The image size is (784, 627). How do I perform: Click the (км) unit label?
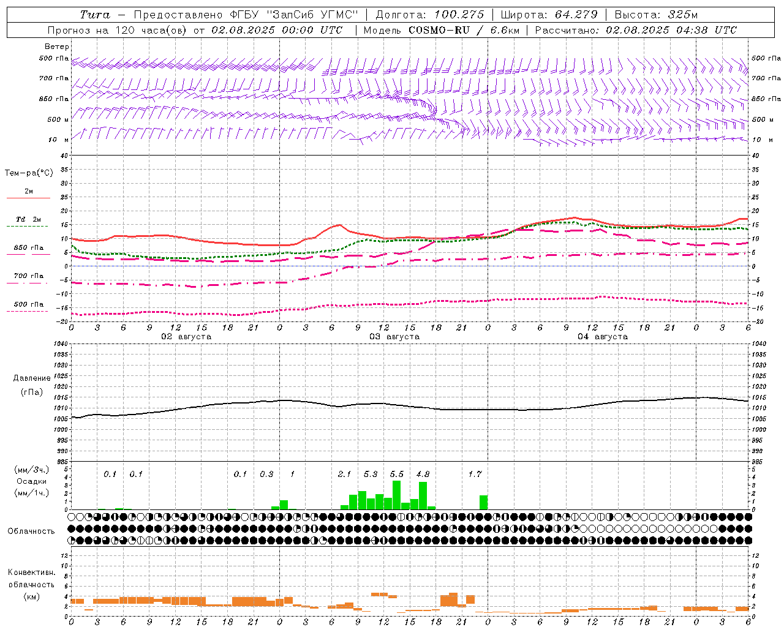32,596
